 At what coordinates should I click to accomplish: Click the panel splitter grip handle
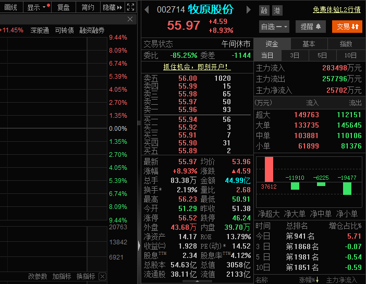coord(139,123)
